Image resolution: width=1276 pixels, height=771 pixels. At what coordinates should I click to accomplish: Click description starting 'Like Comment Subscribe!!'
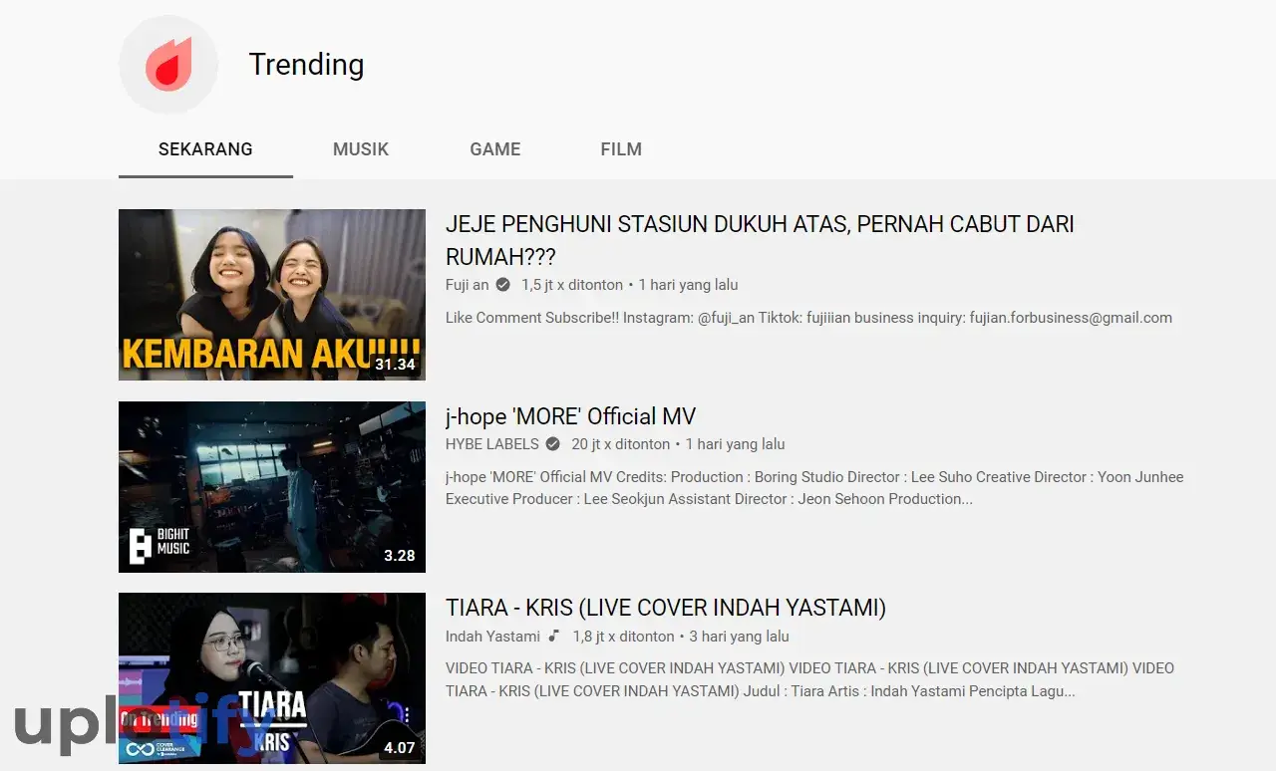pyautogui.click(x=808, y=318)
